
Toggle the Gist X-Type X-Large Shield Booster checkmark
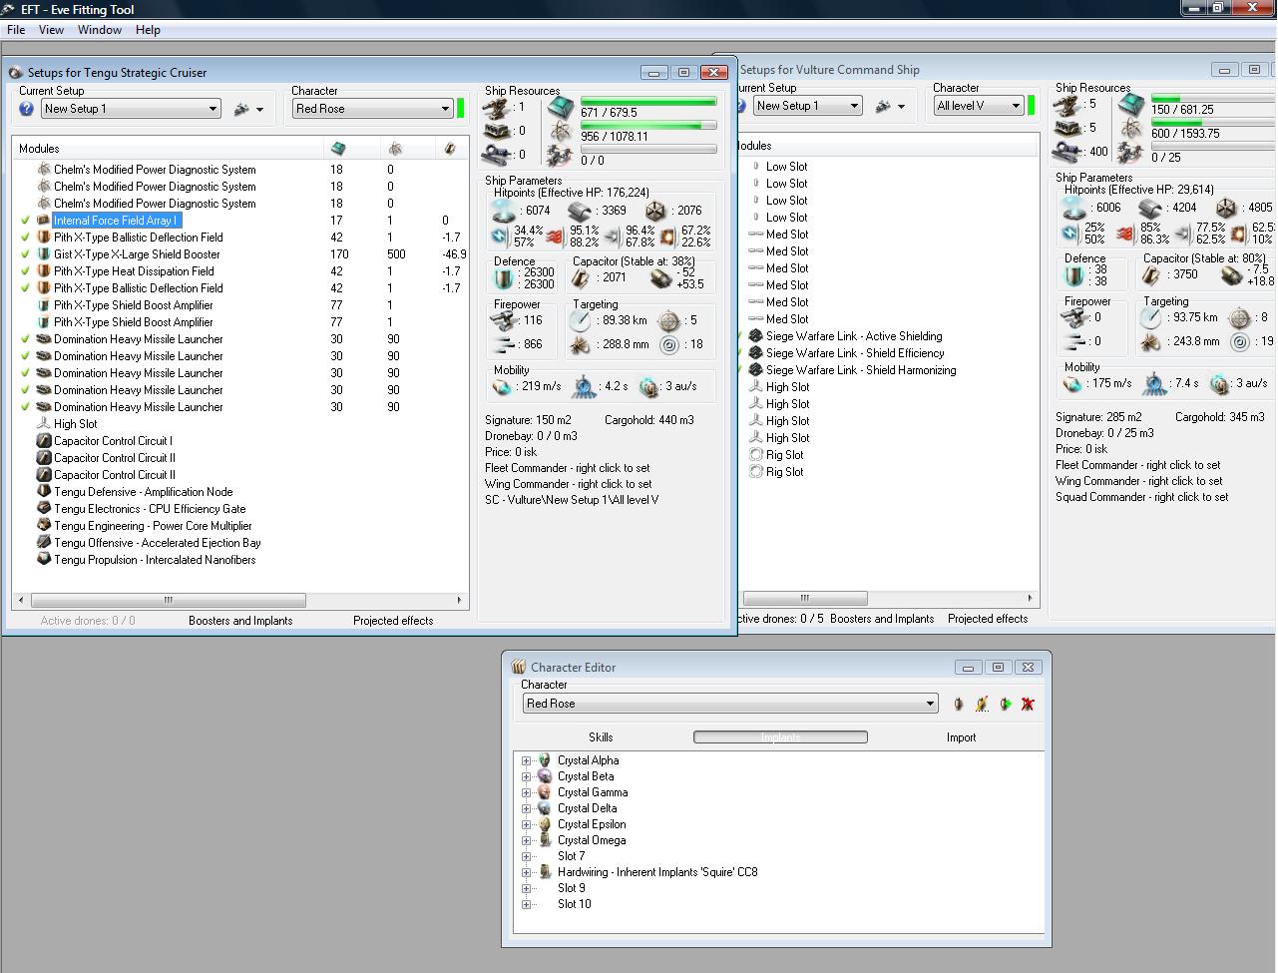[x=26, y=254]
